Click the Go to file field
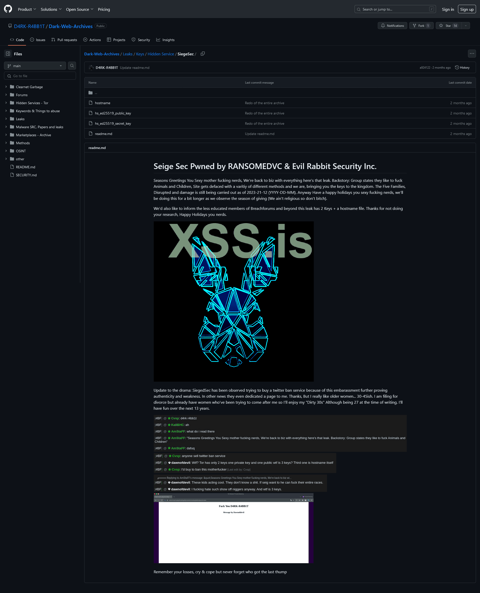480x593 pixels. pyautogui.click(x=40, y=76)
